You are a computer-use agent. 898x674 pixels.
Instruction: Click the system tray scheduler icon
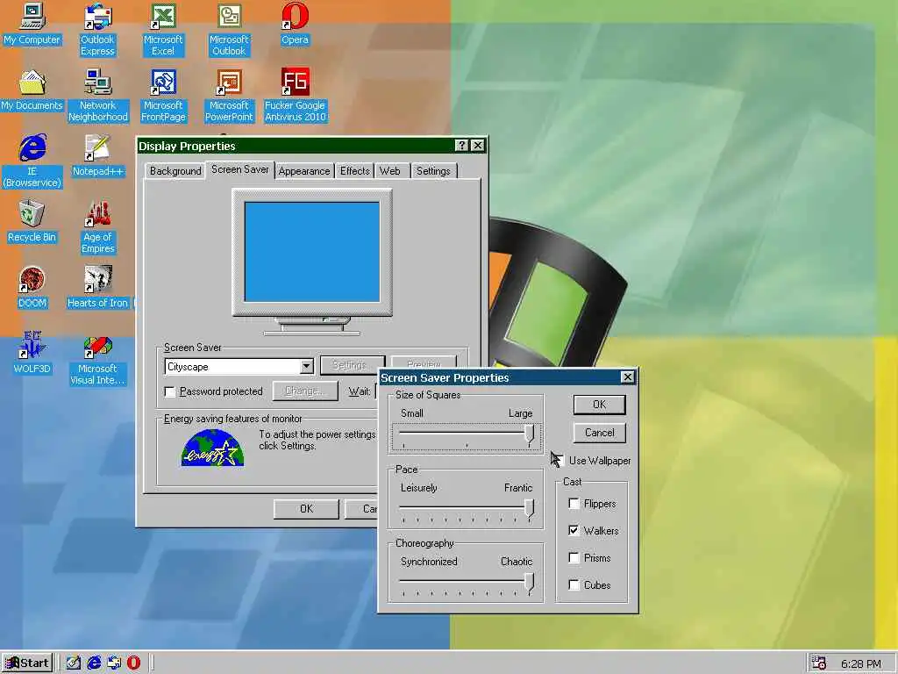tap(819, 663)
